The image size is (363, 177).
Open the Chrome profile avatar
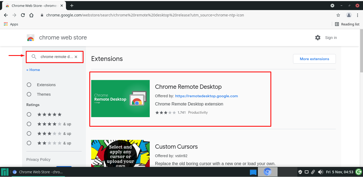point(349,15)
